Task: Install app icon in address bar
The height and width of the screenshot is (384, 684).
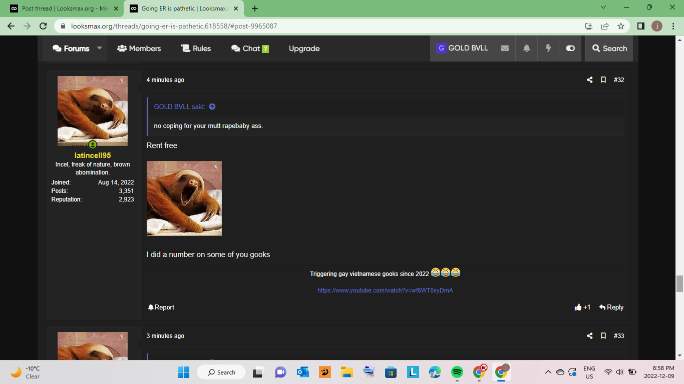Action: pos(589,26)
